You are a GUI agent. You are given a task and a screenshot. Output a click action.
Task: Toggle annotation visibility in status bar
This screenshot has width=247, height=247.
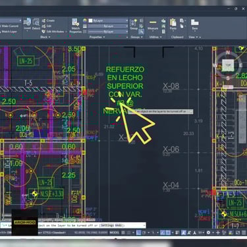[x=184, y=233]
